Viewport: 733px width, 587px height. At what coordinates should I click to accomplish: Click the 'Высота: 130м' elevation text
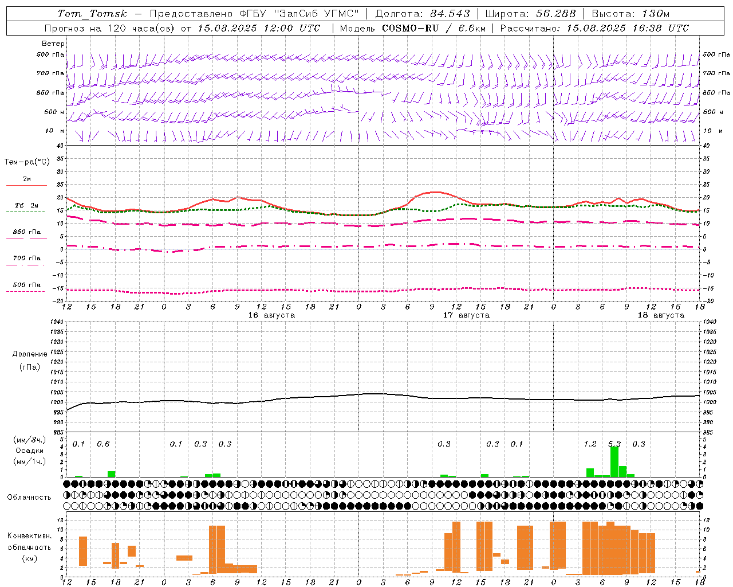click(630, 14)
